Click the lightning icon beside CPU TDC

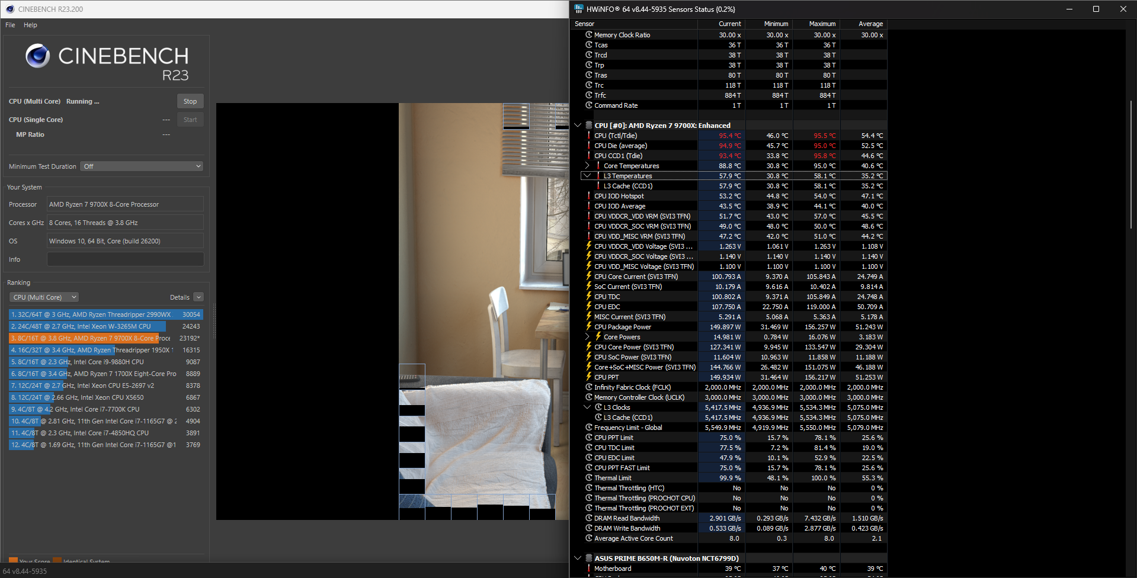click(x=589, y=297)
